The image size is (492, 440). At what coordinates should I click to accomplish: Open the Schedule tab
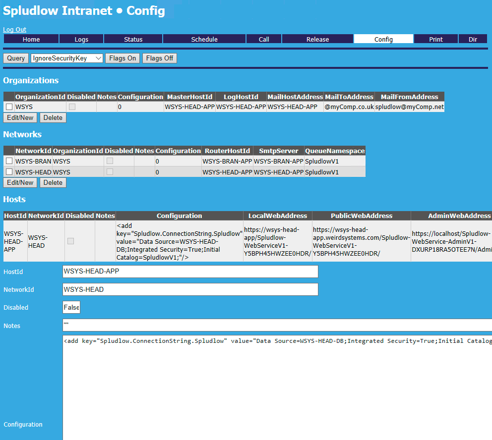click(204, 39)
